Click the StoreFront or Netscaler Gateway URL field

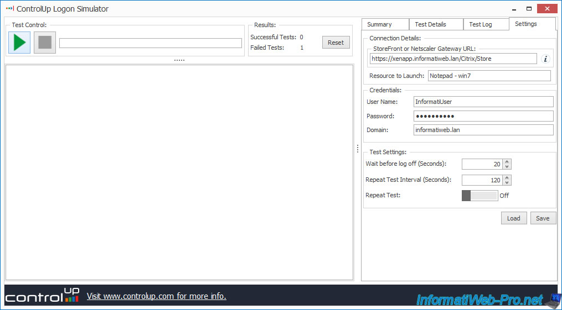click(x=453, y=59)
